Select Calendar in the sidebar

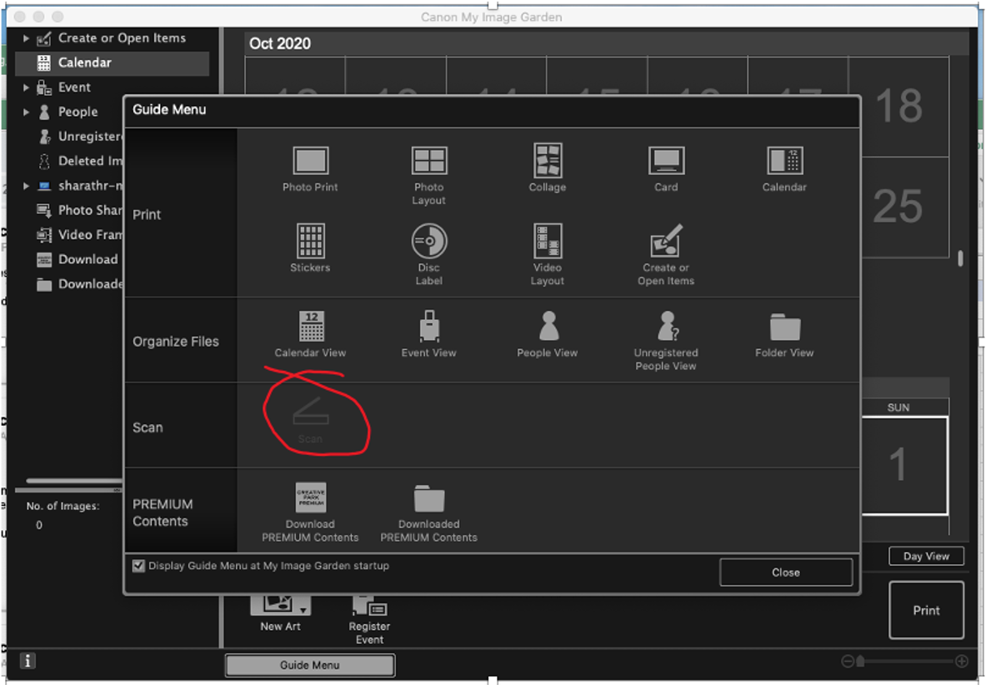[84, 62]
